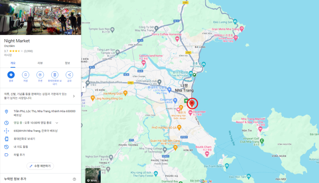Switch to the reviews tab 리뷰
Viewport: 319px width, 183px height.
pyautogui.click(x=40, y=63)
